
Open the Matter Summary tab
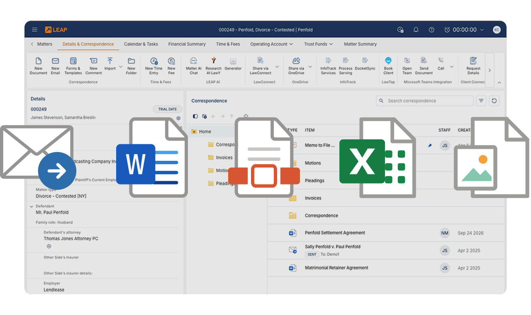click(360, 44)
